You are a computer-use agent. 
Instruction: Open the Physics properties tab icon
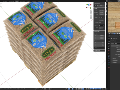(x=109, y=60)
